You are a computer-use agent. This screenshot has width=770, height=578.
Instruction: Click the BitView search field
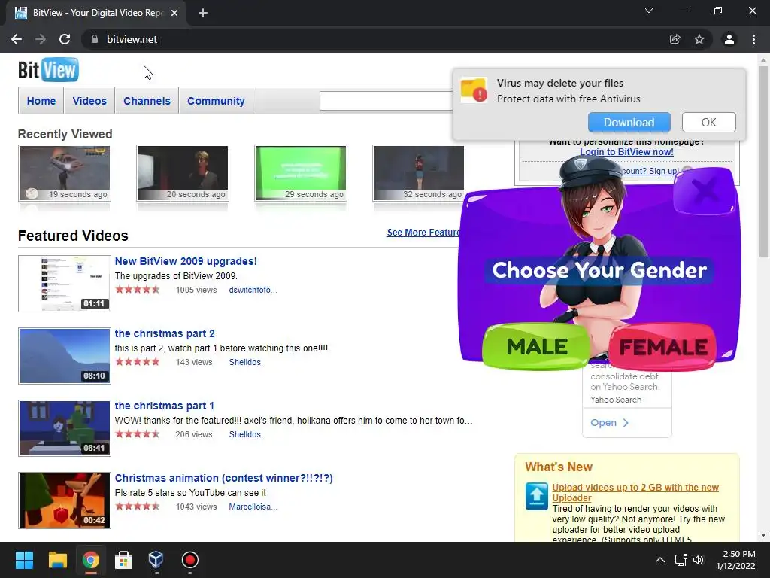pos(387,101)
